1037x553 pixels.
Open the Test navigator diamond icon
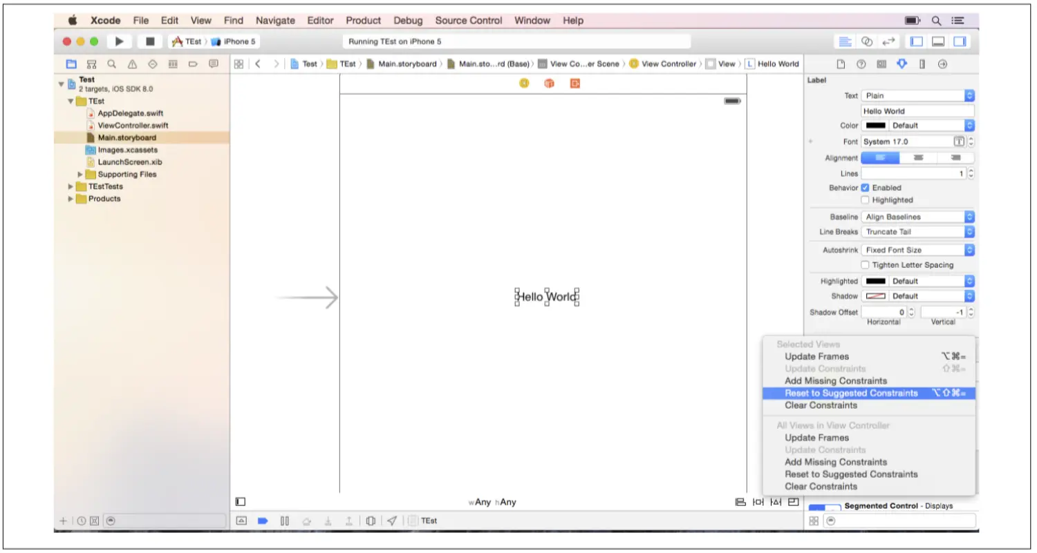coord(152,64)
